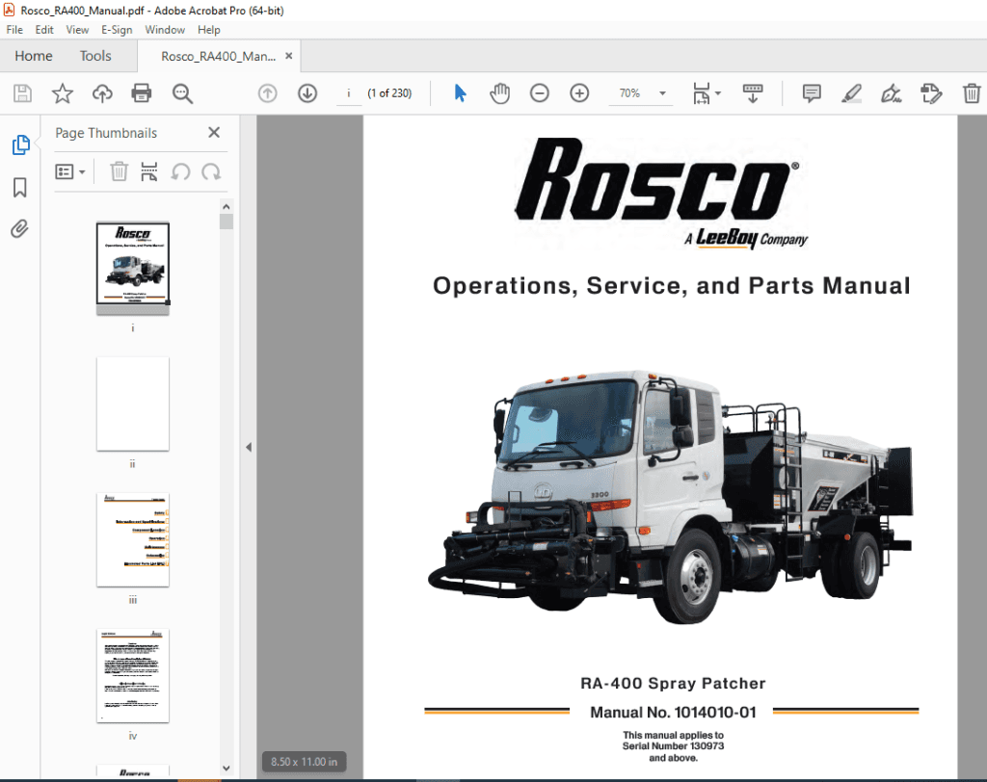Delete selected thumbnail pages trash icon
Viewport: 987px width, 782px height.
click(119, 171)
